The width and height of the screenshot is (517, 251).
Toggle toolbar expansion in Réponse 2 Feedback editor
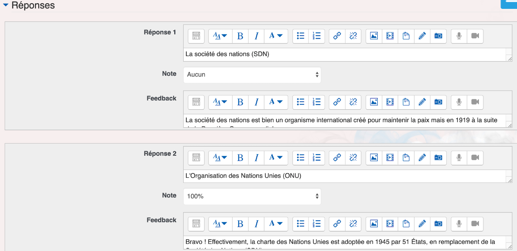tap(196, 223)
